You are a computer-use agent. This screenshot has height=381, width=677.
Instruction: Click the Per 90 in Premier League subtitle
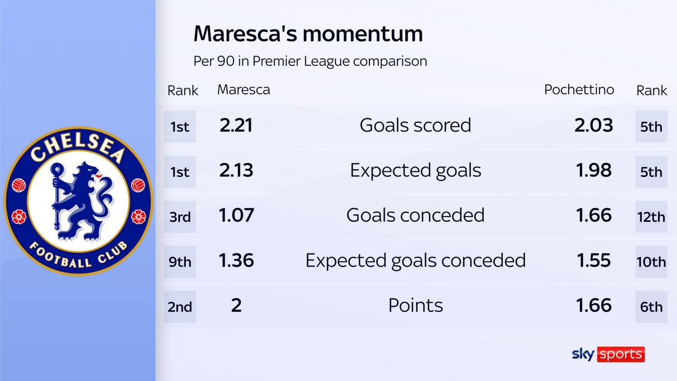point(310,61)
